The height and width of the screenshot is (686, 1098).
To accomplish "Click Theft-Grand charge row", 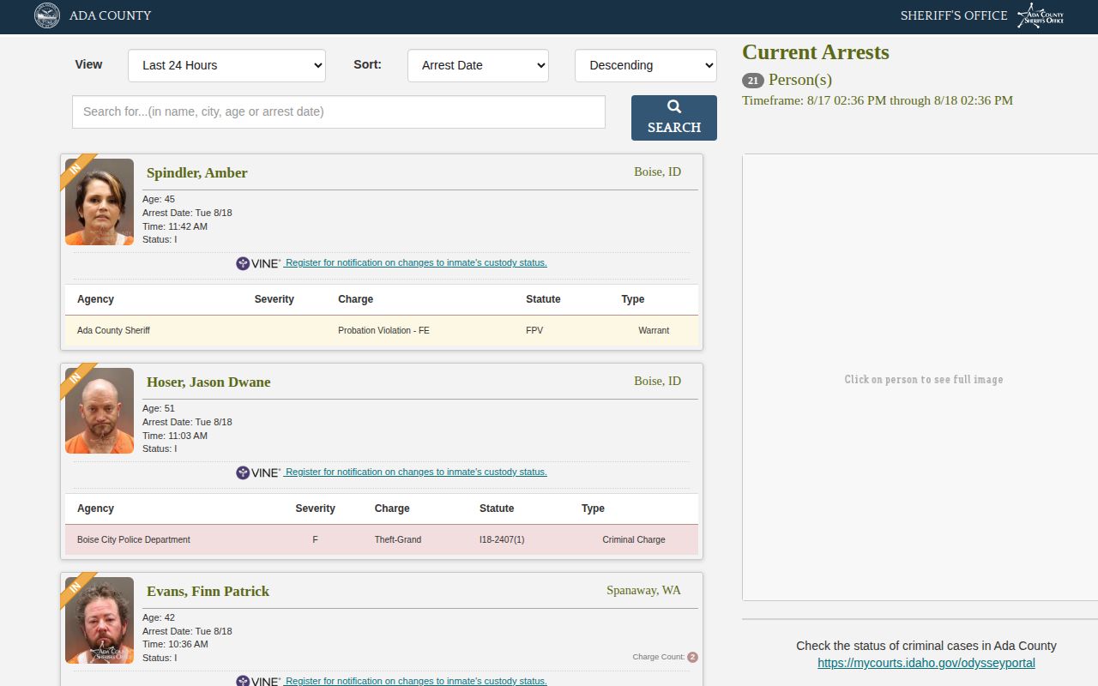I will point(382,539).
